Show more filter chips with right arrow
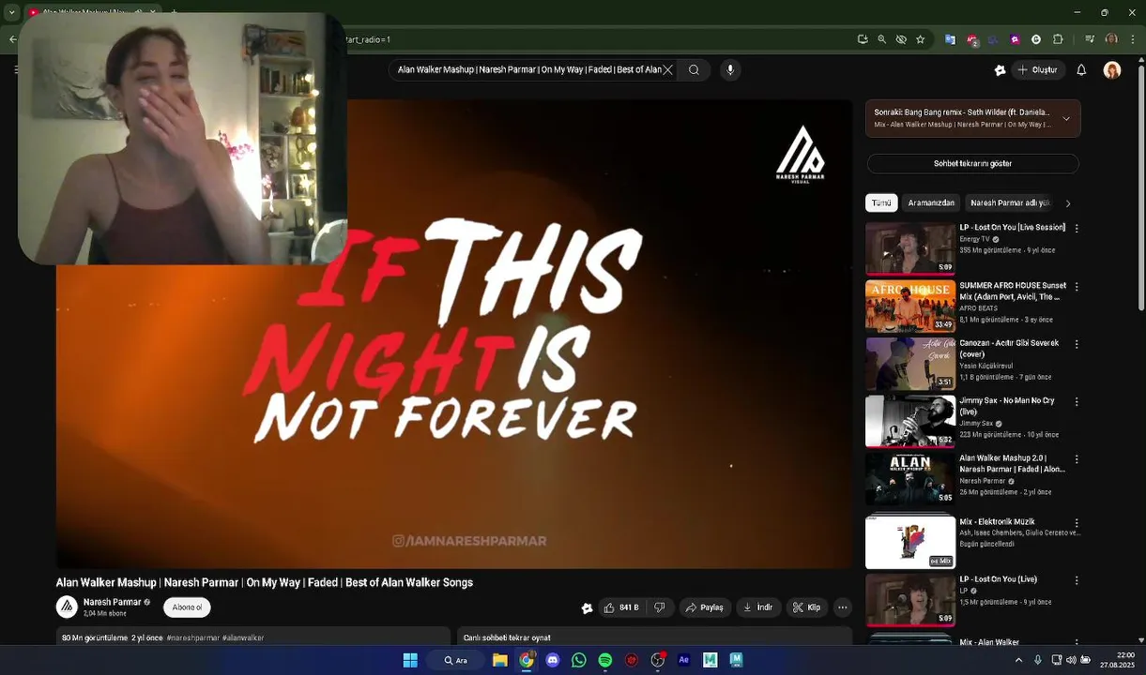 pyautogui.click(x=1067, y=203)
